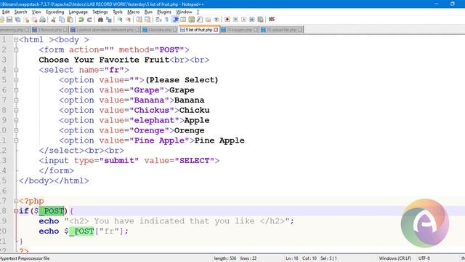Open the Function List toolbar icon
Screen dimensions: 465x262
200,20
